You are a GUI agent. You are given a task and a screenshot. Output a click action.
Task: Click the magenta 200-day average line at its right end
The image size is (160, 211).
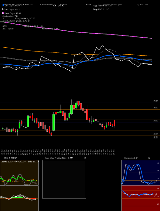151,38
